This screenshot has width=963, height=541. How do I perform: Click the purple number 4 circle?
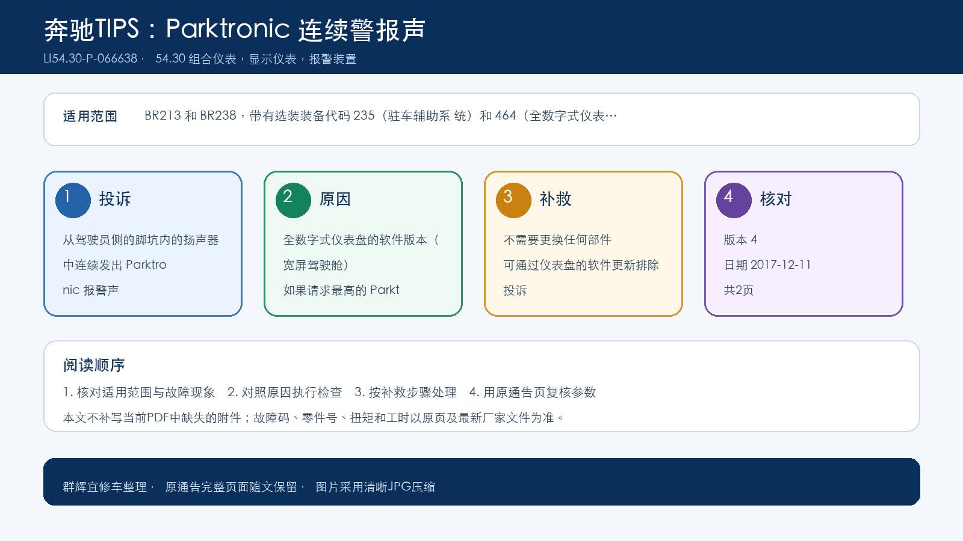click(x=734, y=200)
